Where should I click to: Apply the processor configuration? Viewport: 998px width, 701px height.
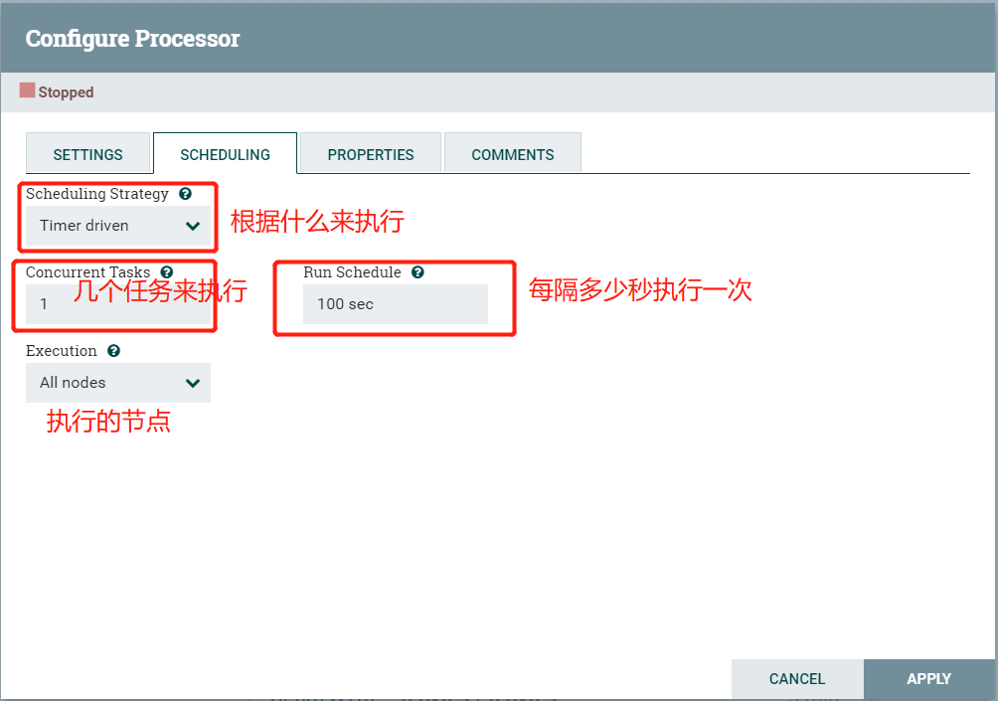tap(928, 678)
